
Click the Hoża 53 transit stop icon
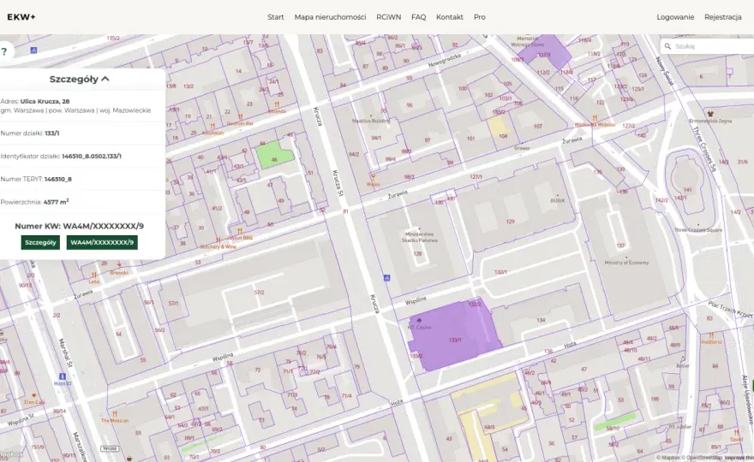(62, 376)
